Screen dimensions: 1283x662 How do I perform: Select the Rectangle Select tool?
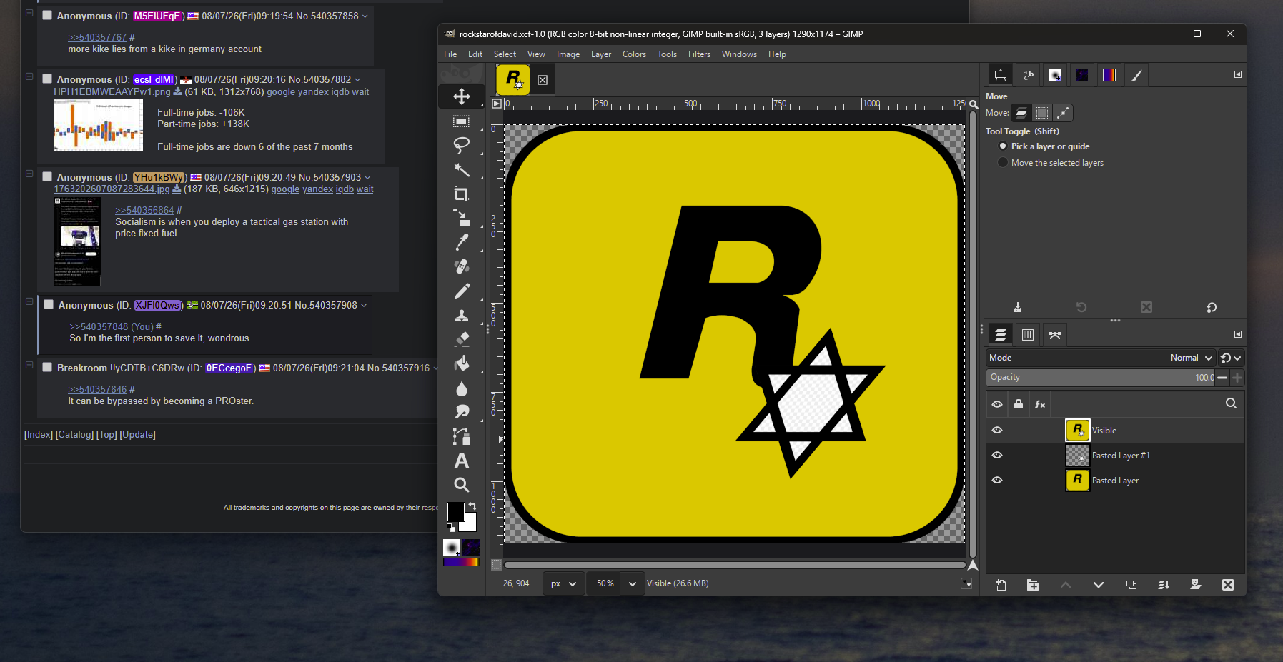coord(462,121)
